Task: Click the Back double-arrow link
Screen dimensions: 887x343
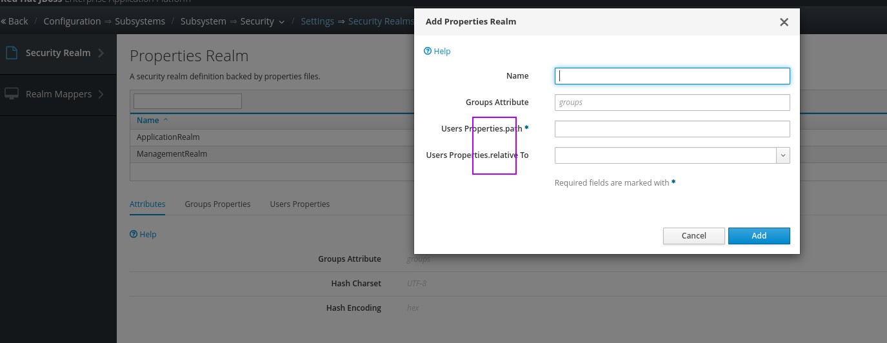Action: (14, 21)
